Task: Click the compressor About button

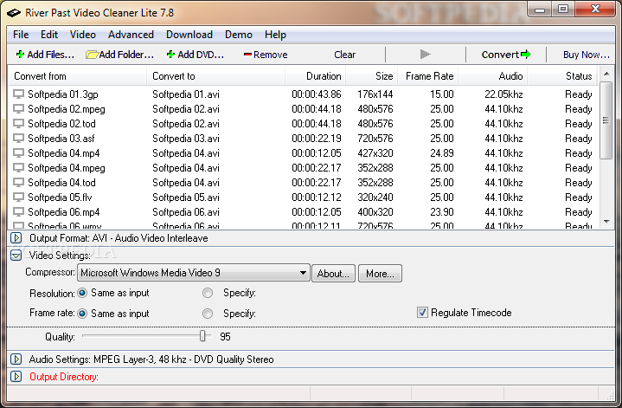Action: tap(333, 274)
